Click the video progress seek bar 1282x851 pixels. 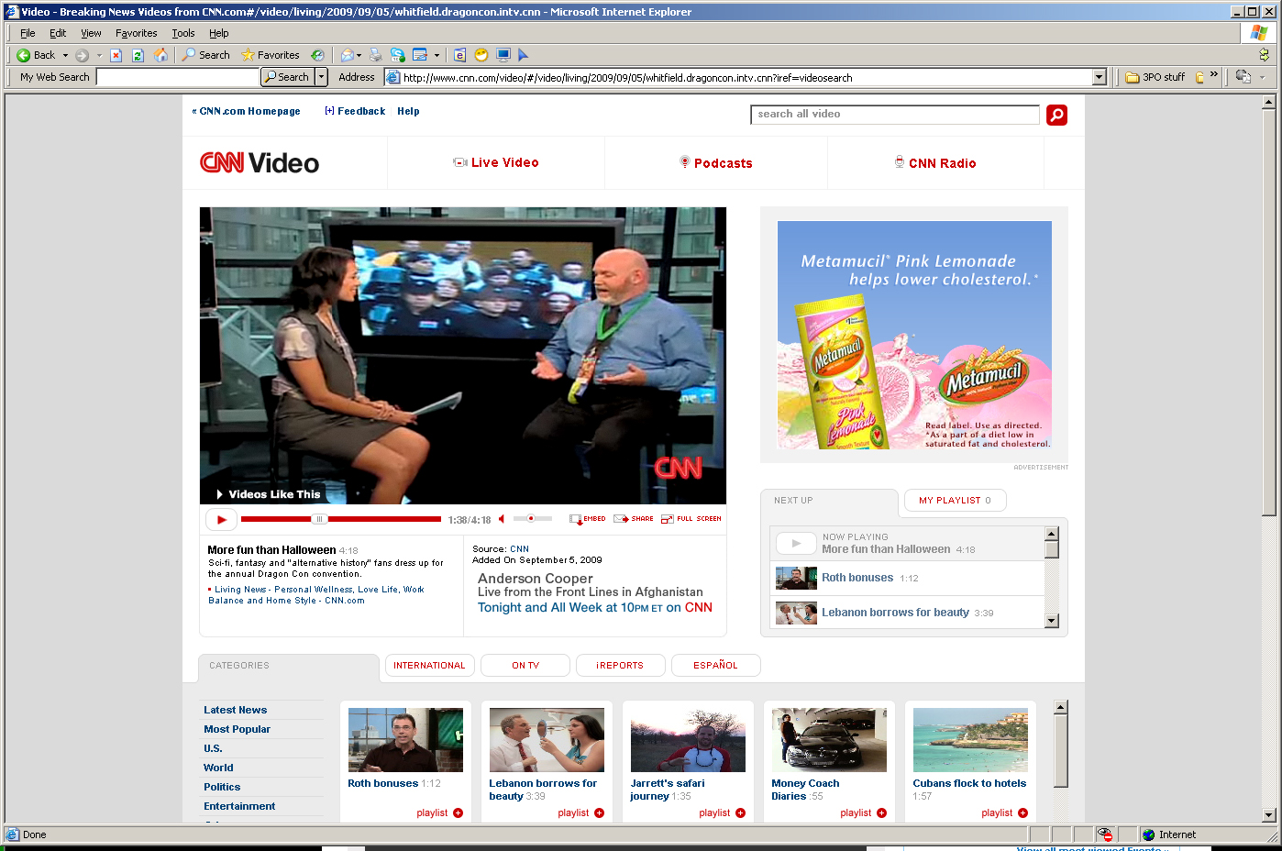point(341,519)
